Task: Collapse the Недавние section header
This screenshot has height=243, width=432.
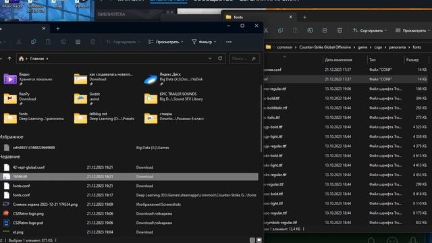Action: tap(10, 157)
